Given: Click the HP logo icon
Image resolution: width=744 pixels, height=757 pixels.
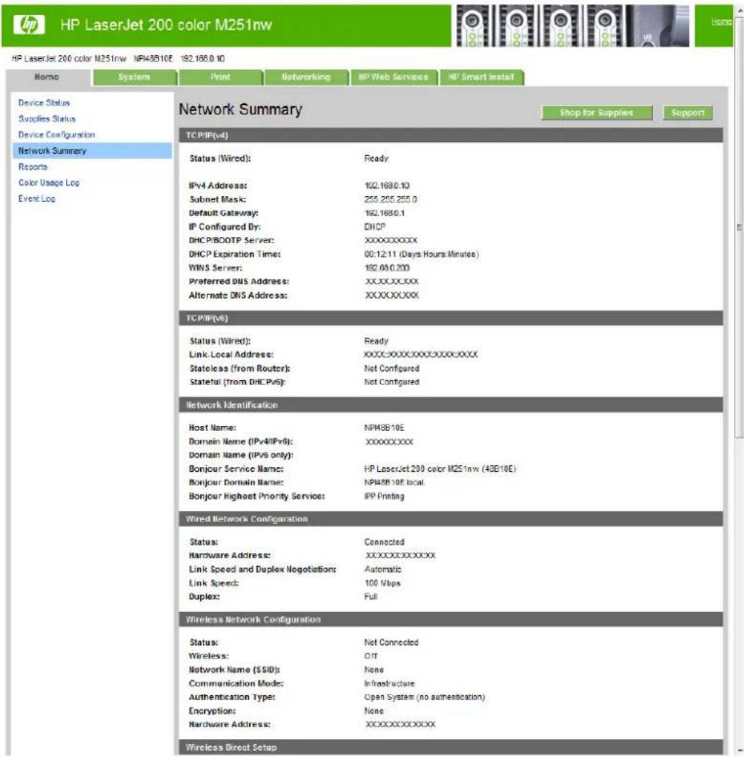Looking at the screenshot, I should tap(29, 24).
